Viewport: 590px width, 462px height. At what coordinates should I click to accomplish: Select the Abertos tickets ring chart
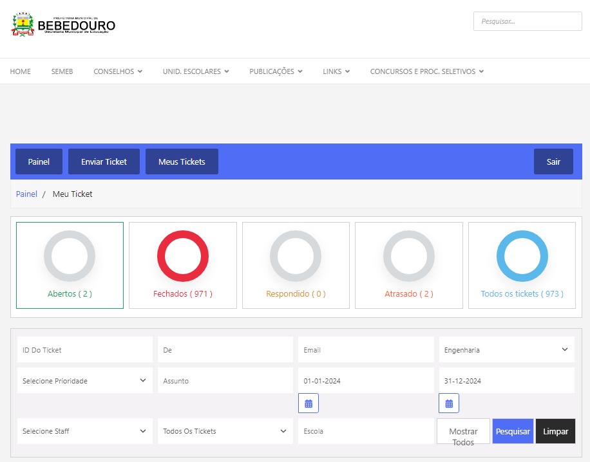click(x=70, y=256)
